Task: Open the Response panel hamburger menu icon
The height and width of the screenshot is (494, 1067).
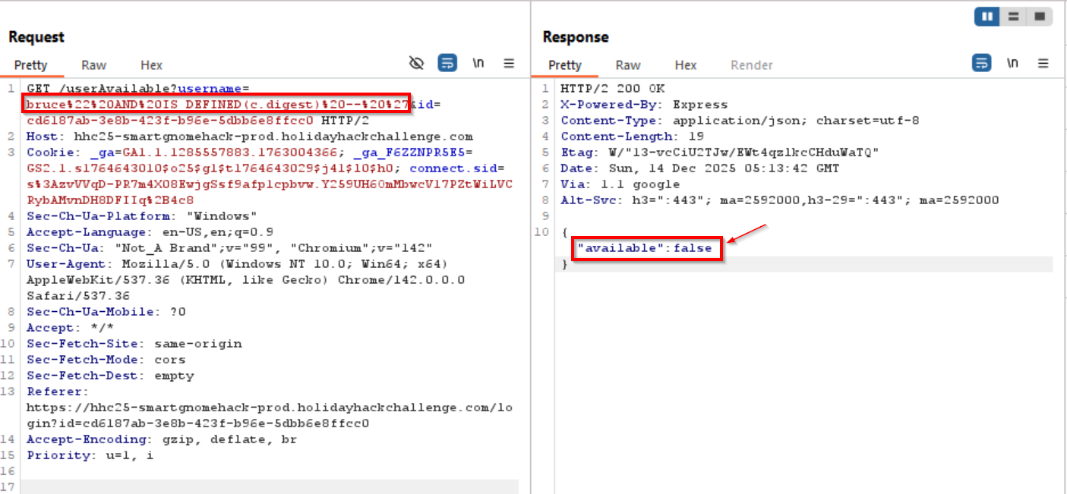Action: 1043,64
